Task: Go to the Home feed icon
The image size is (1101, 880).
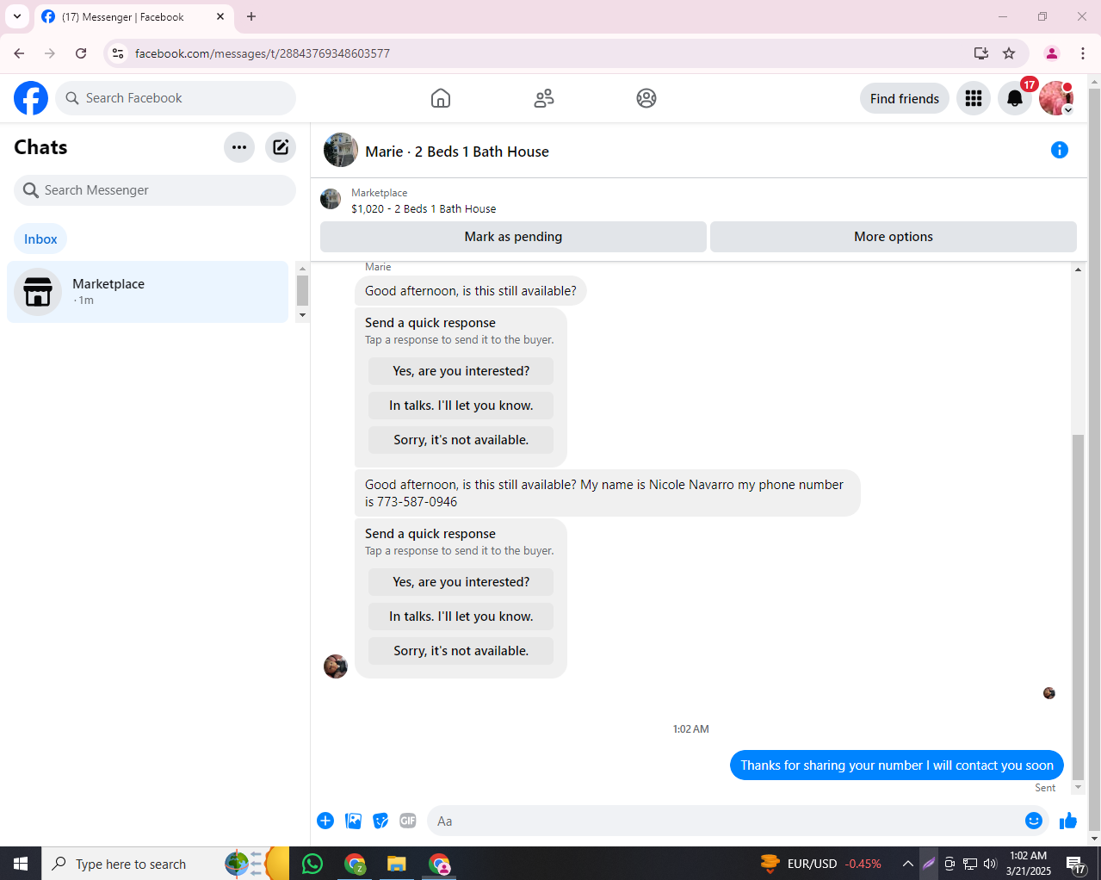Action: [x=441, y=98]
